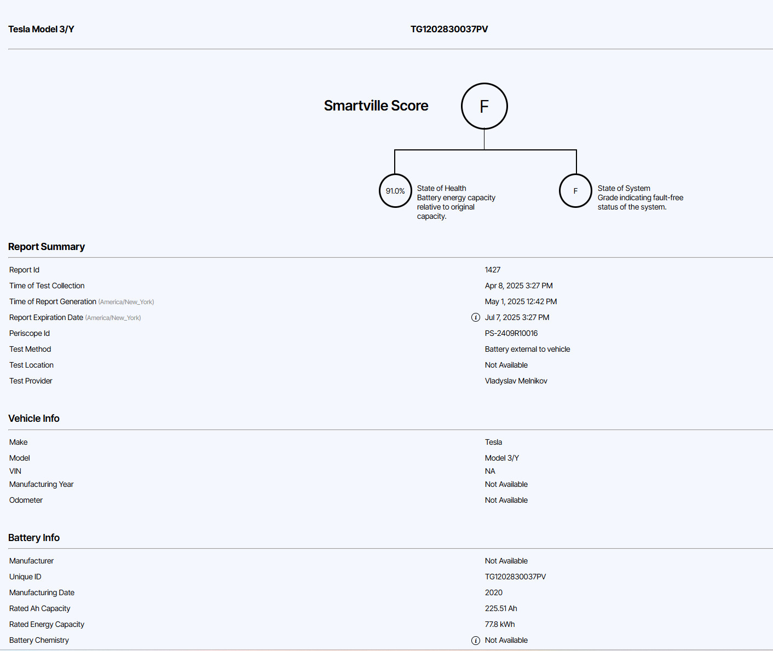The height and width of the screenshot is (651, 773).
Task: Click the State of System F grade circle
Action: click(x=575, y=191)
